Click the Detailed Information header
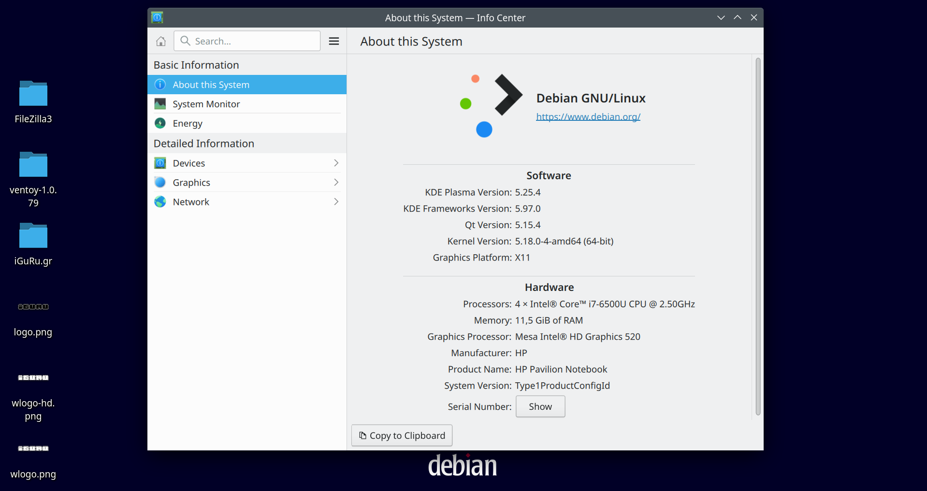Viewport: 927px width, 491px height. 204,144
